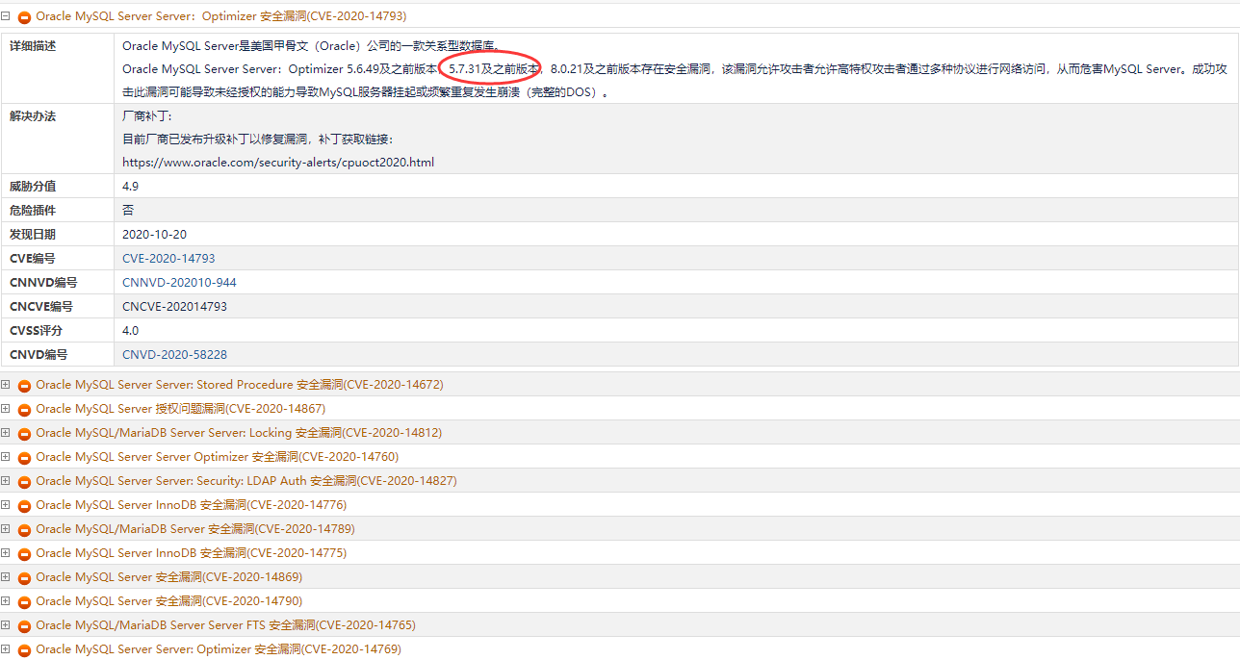Viewport: 1240px width, 660px height.
Task: Click the CNCVE编号 label
Action: (x=40, y=306)
